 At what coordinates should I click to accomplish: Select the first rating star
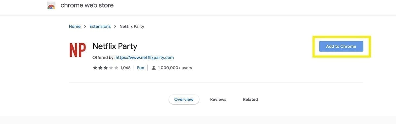pos(95,68)
